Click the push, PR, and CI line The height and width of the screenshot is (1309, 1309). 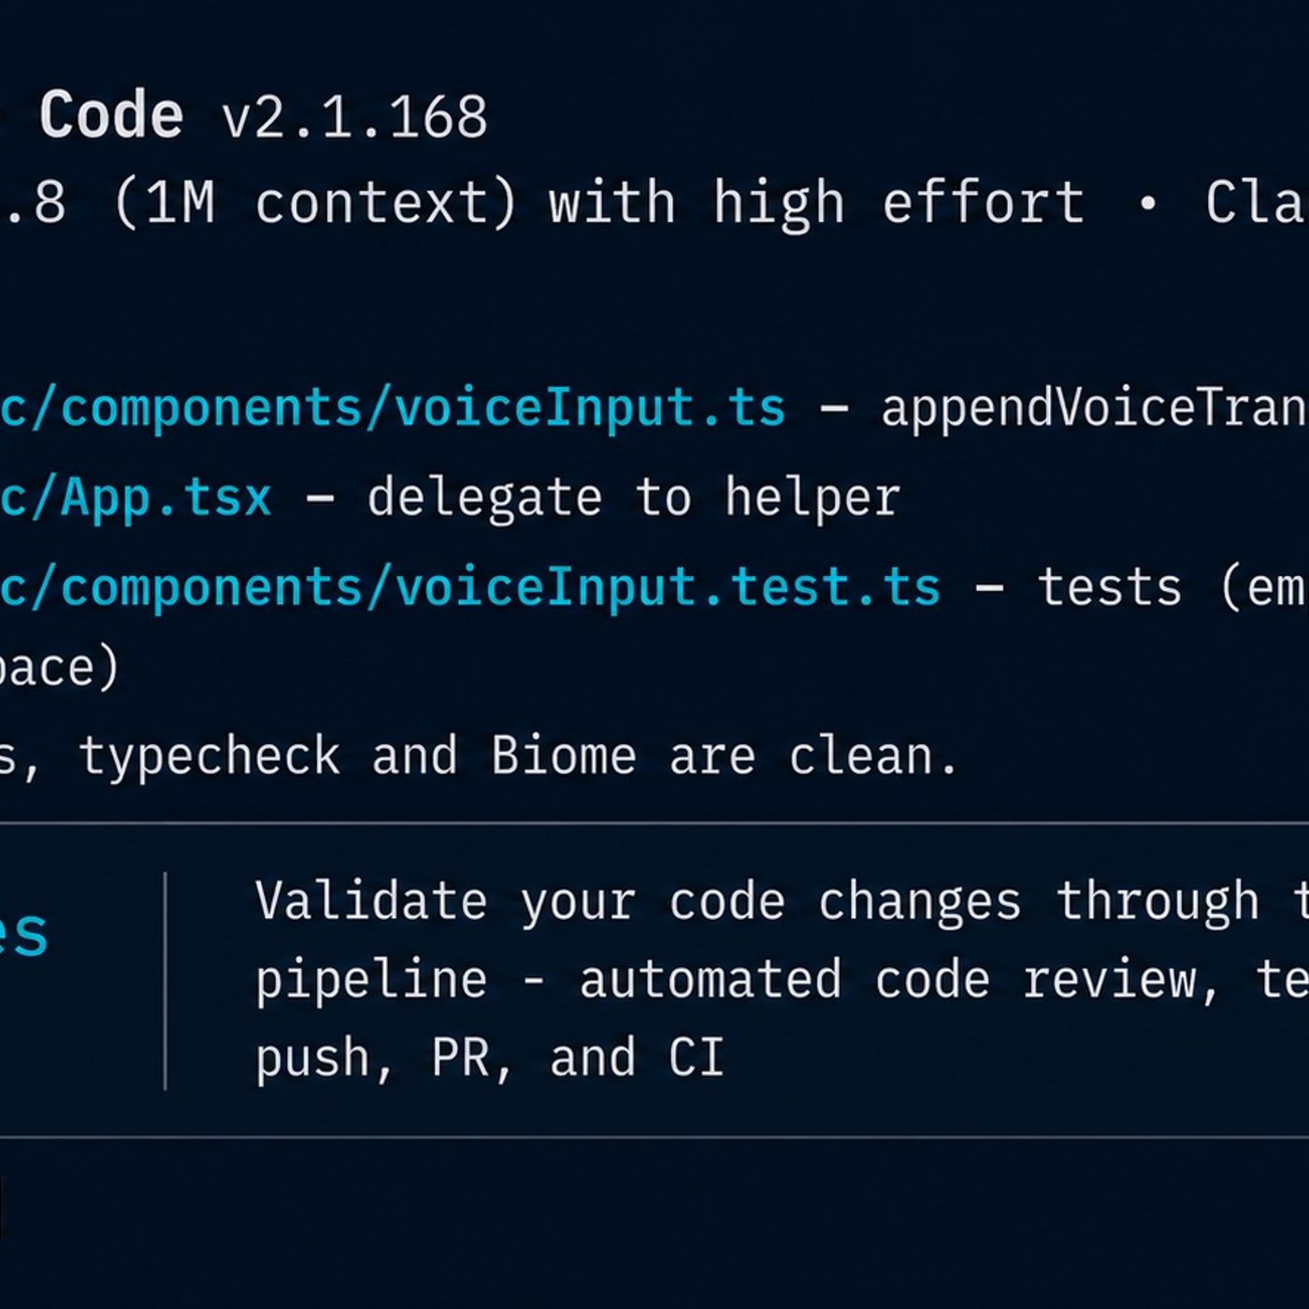[x=490, y=1058]
